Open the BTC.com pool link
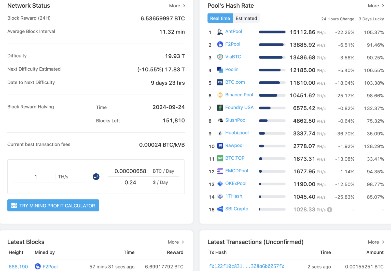The height and width of the screenshot is (271, 391). tap(235, 82)
